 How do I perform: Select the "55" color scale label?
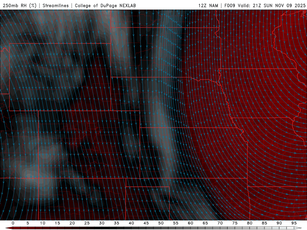pyautogui.click(x=176, y=223)
